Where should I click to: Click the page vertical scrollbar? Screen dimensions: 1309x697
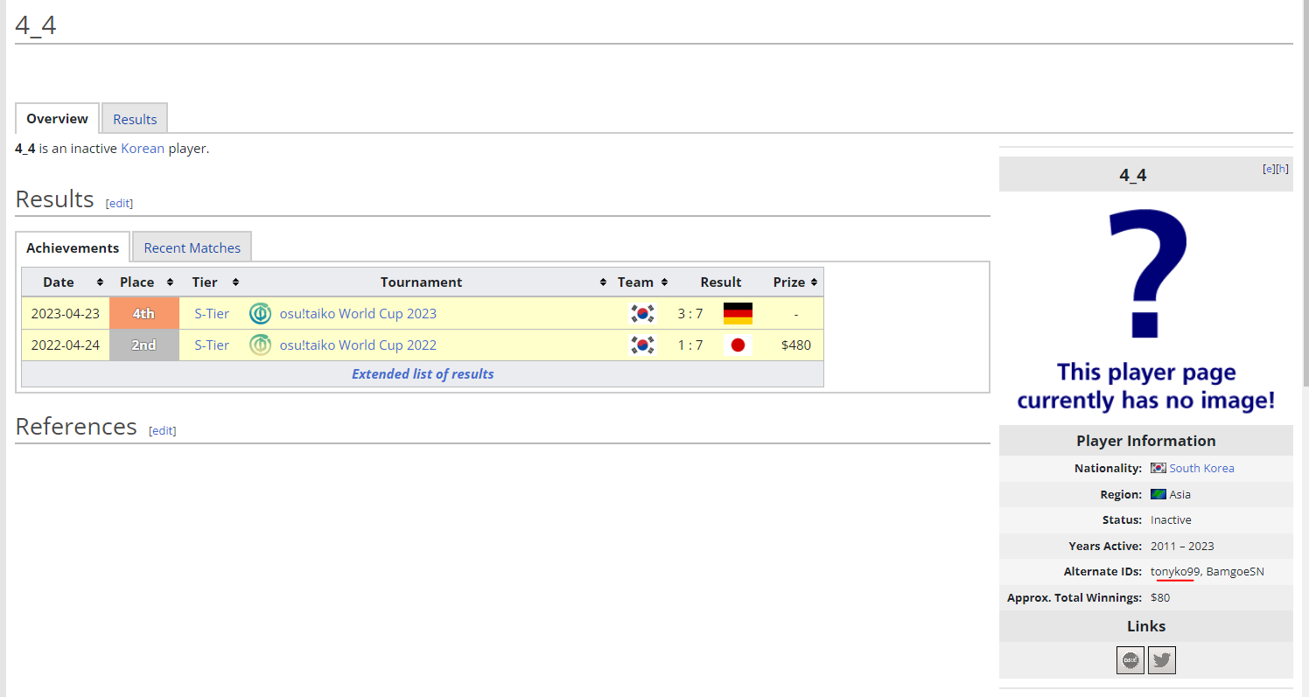tap(1305, 192)
